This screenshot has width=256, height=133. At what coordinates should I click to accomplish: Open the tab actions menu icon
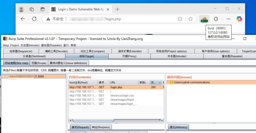(x=42, y=9)
